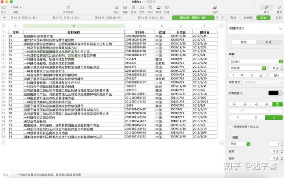Open the Calibri font dropdown
Screen dimensions: 284x178
(x=256, y=61)
